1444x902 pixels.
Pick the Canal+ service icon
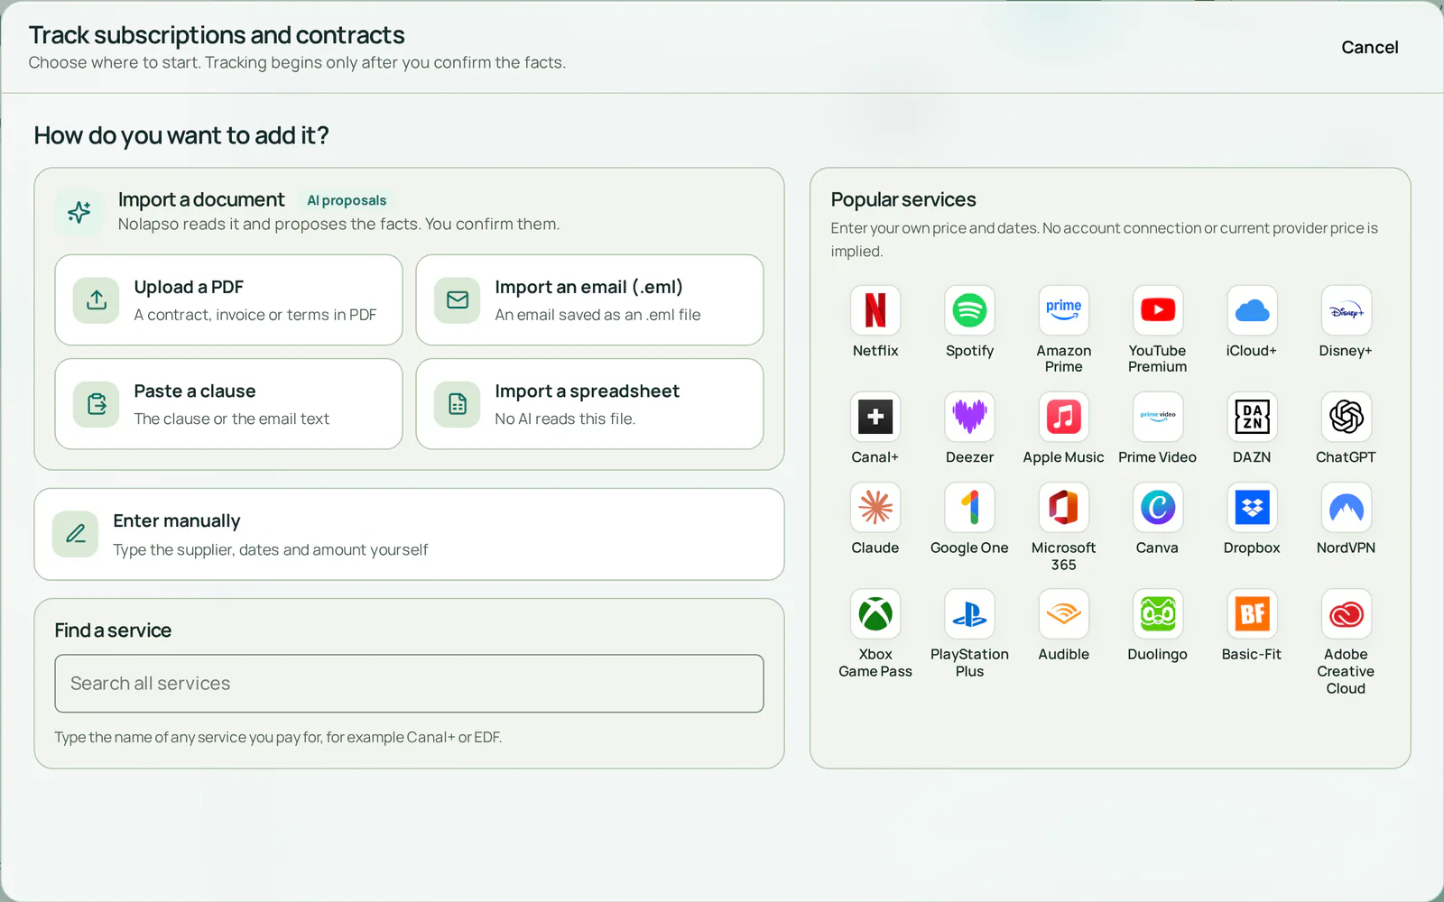pos(875,417)
